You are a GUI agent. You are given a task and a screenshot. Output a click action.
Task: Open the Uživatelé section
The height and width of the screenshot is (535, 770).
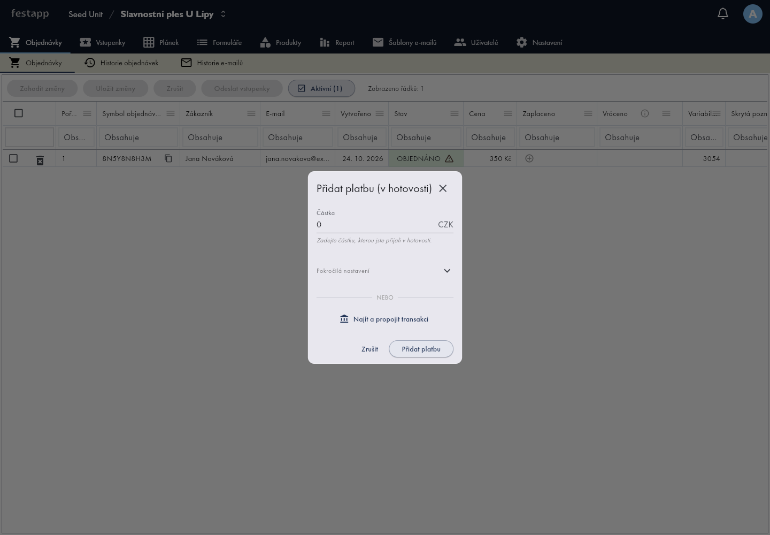pyautogui.click(x=476, y=42)
